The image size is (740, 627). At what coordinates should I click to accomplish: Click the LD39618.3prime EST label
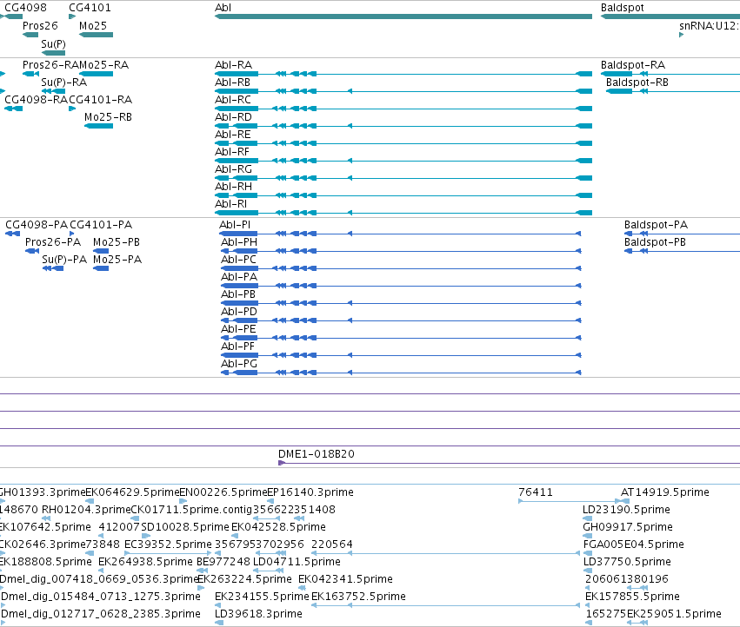pyautogui.click(x=258, y=614)
